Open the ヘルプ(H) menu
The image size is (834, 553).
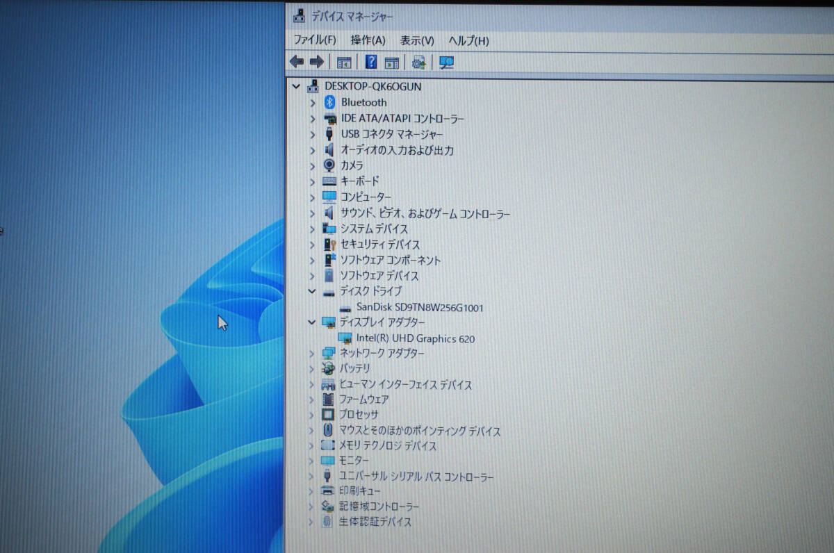(x=468, y=40)
